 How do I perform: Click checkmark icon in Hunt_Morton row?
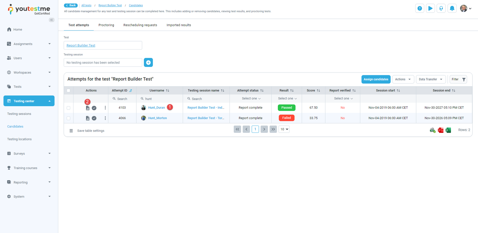pos(94,118)
